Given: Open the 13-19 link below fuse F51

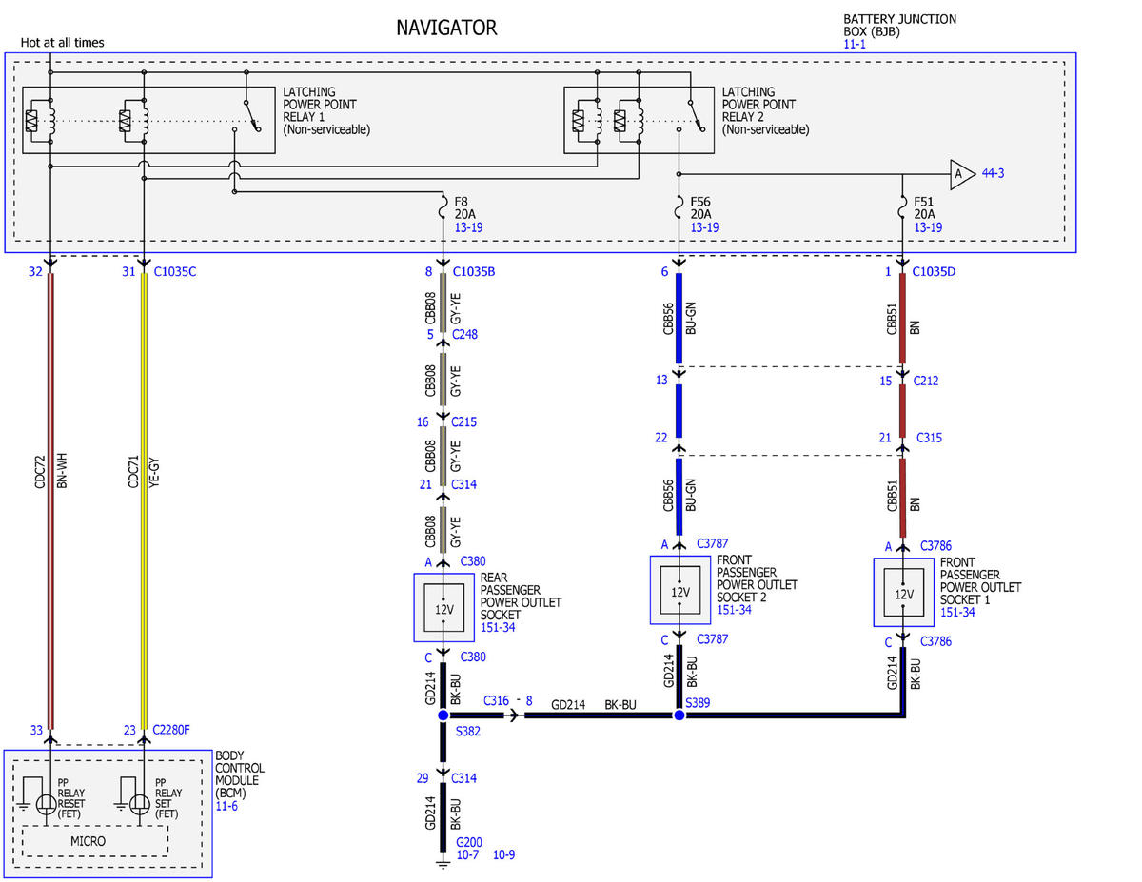Looking at the screenshot, I should [928, 228].
